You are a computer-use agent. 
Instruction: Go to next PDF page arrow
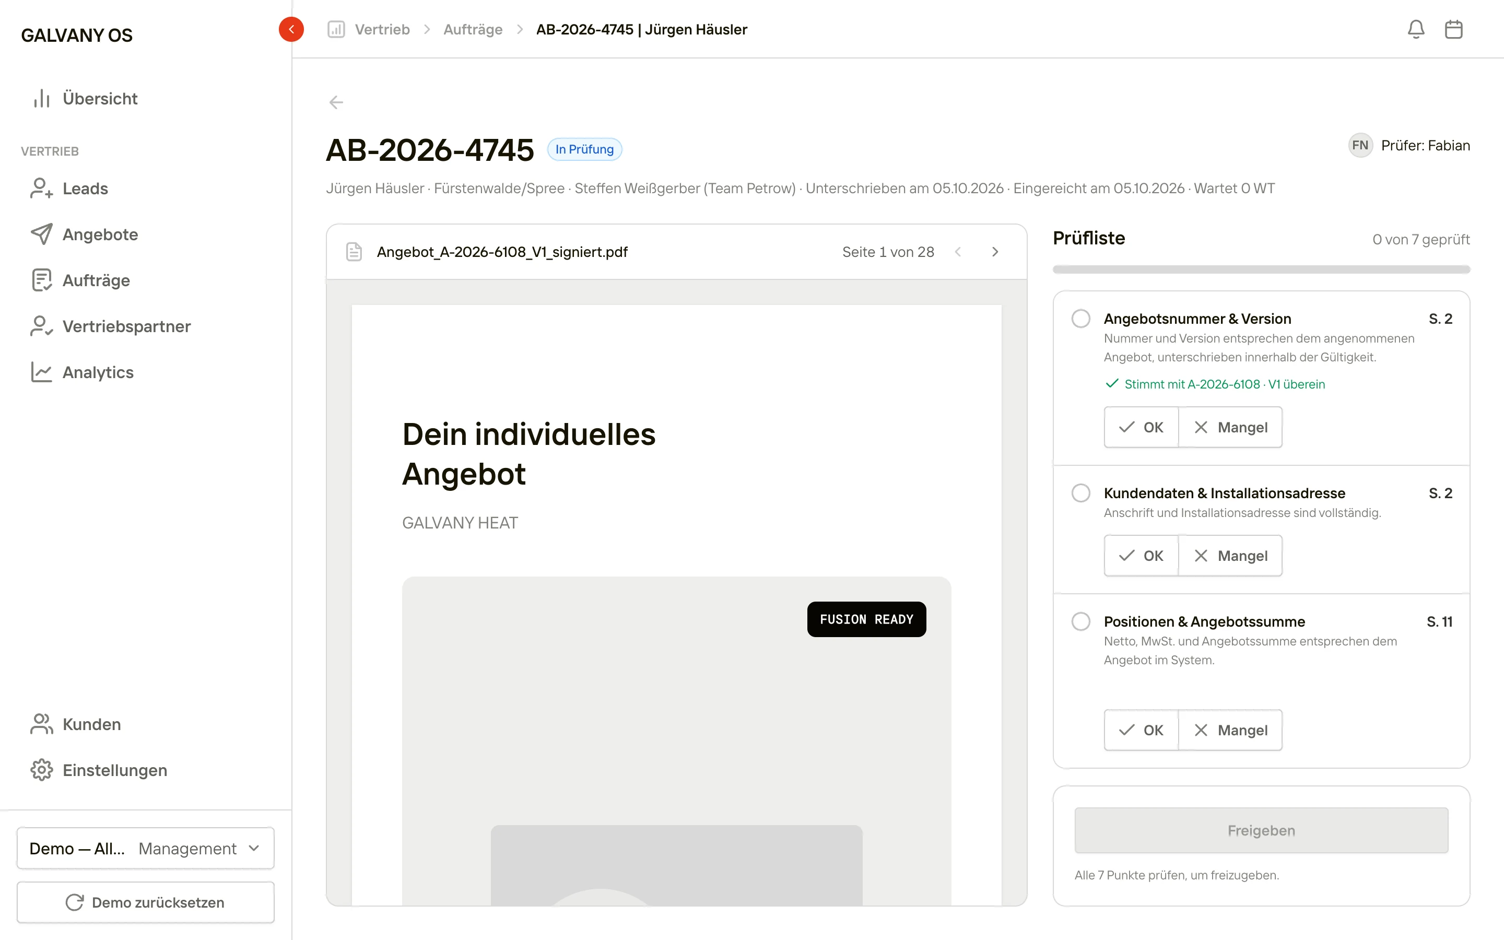coord(995,252)
